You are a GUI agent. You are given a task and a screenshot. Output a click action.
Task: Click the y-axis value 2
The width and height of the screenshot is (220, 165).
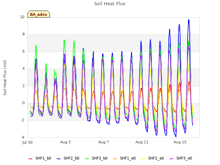coord(23,86)
